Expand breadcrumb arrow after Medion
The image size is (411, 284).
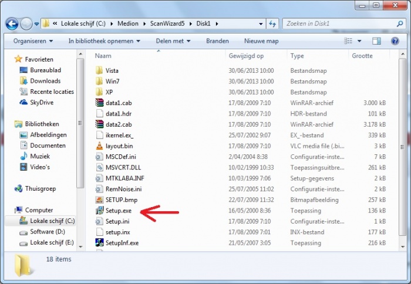coord(144,24)
